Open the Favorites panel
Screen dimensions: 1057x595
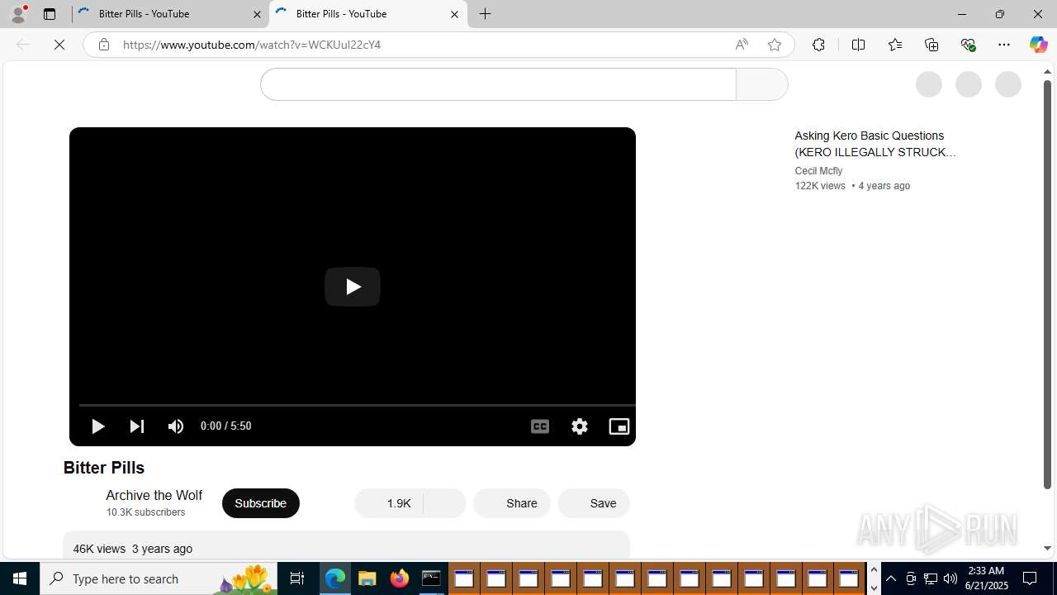(x=894, y=45)
